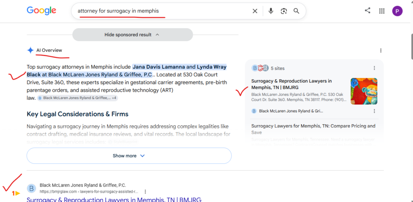Open three-dot menu beside Black McLaren source
The image size is (413, 202).
point(374,111)
